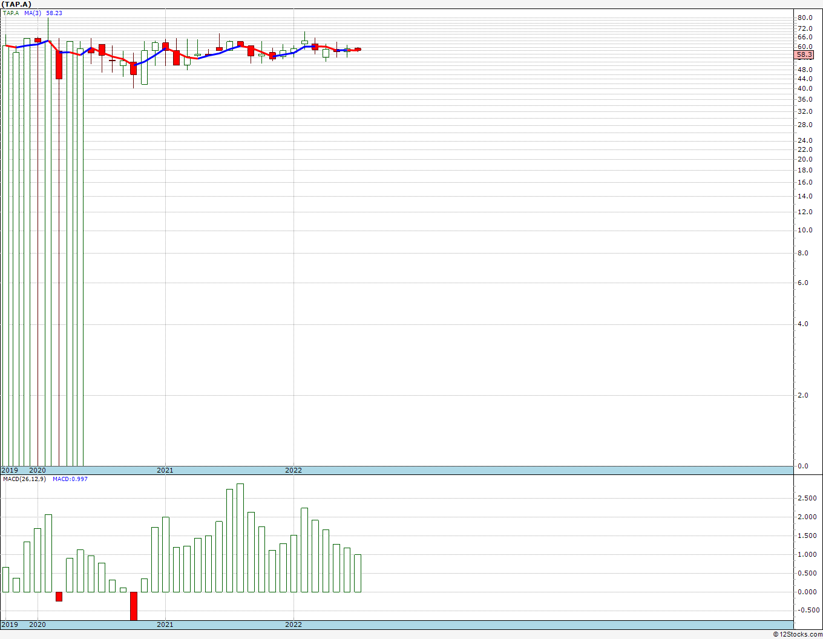
Task: Click the MACD(26,12,9) indicator label
Action: point(24,479)
